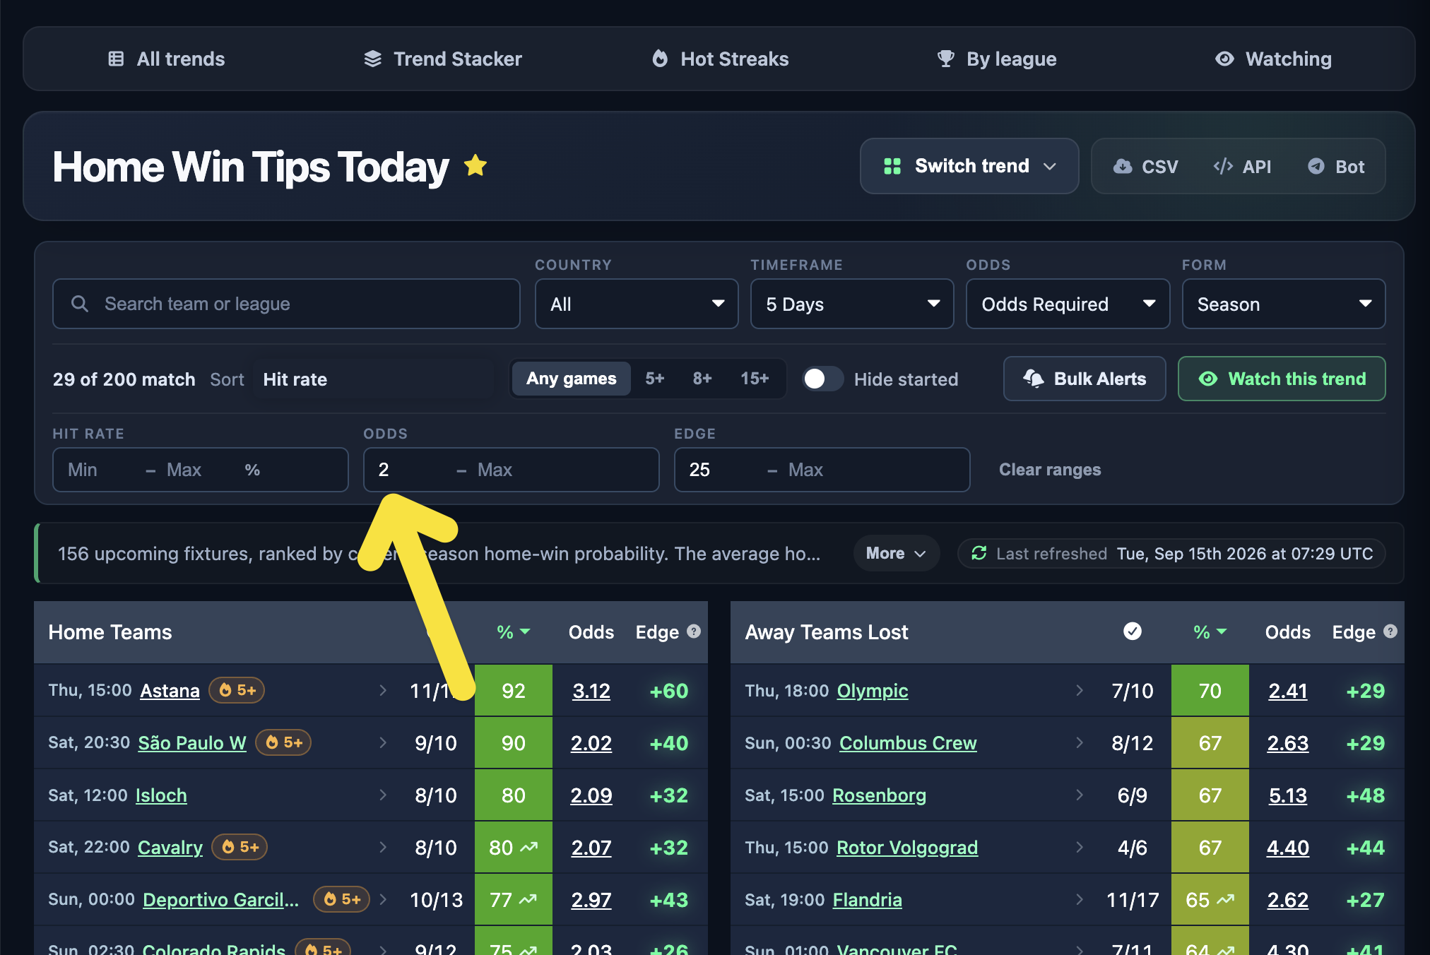Click the Edge help icon in Home Teams header

[x=694, y=631]
